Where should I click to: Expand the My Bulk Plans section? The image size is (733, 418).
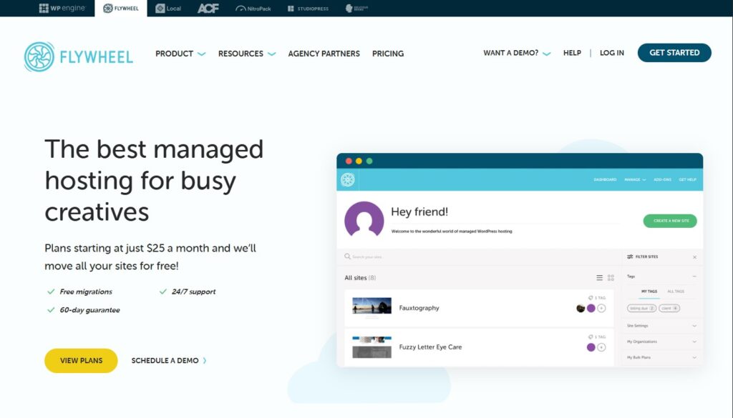point(661,357)
